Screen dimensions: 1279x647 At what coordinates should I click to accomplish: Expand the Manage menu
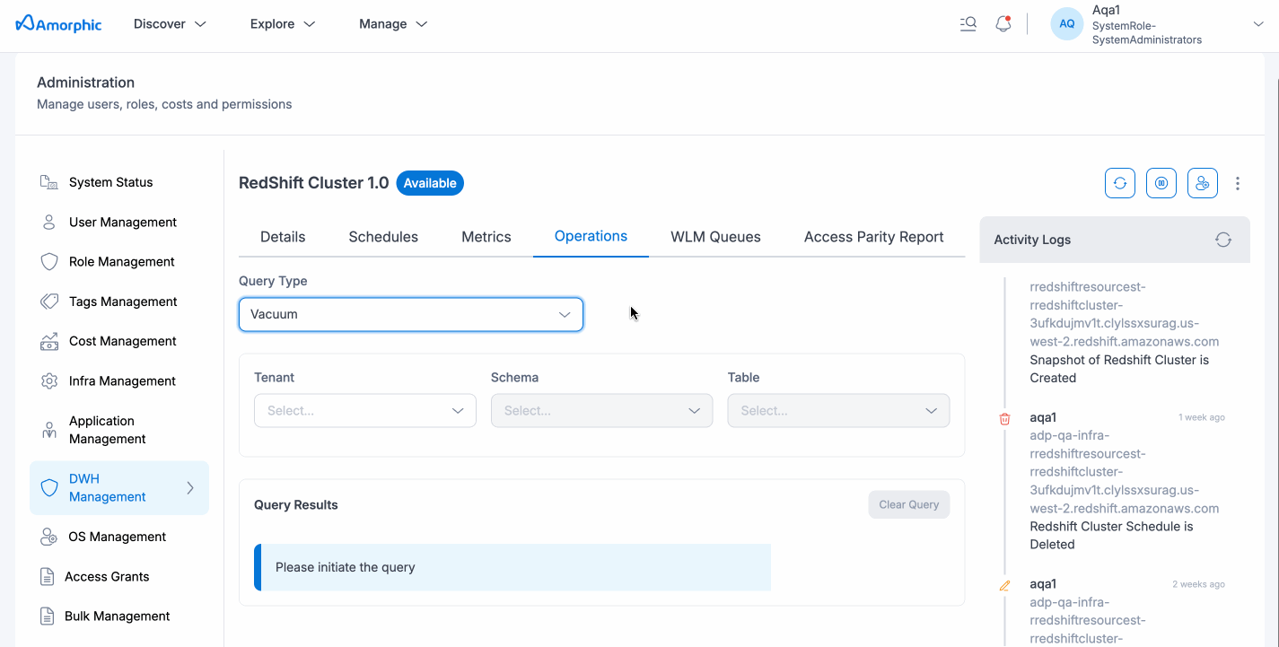(x=393, y=24)
